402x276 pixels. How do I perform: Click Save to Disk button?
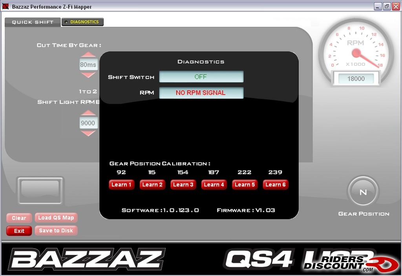point(56,231)
